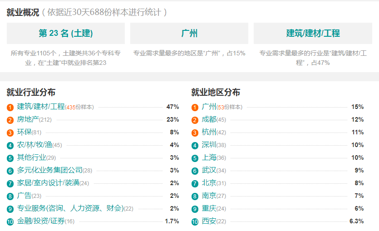This screenshot has height=231, width=379.
Task: Select the 北京 region entry
Action: pos(209,183)
